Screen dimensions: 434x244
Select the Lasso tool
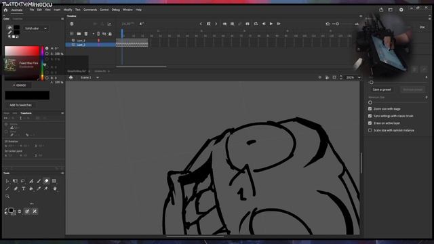pos(23,181)
